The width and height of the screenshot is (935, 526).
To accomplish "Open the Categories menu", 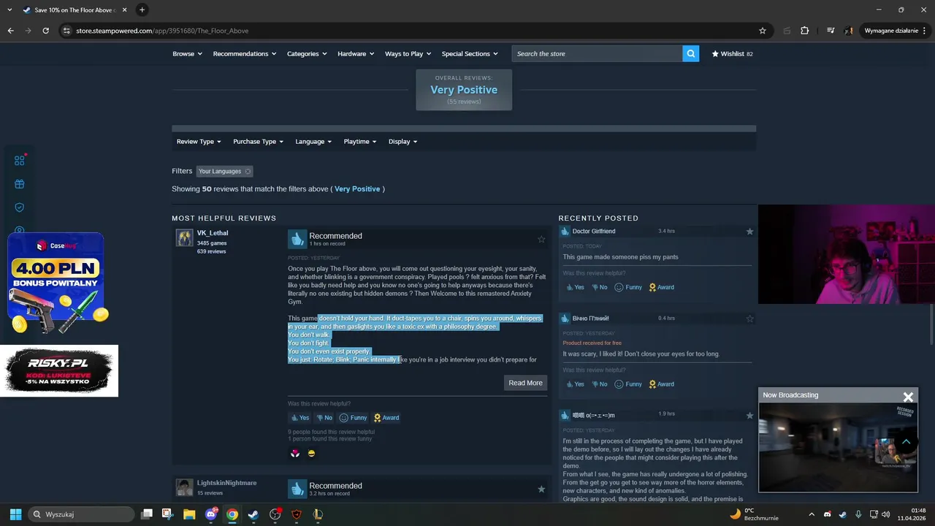I will [307, 53].
